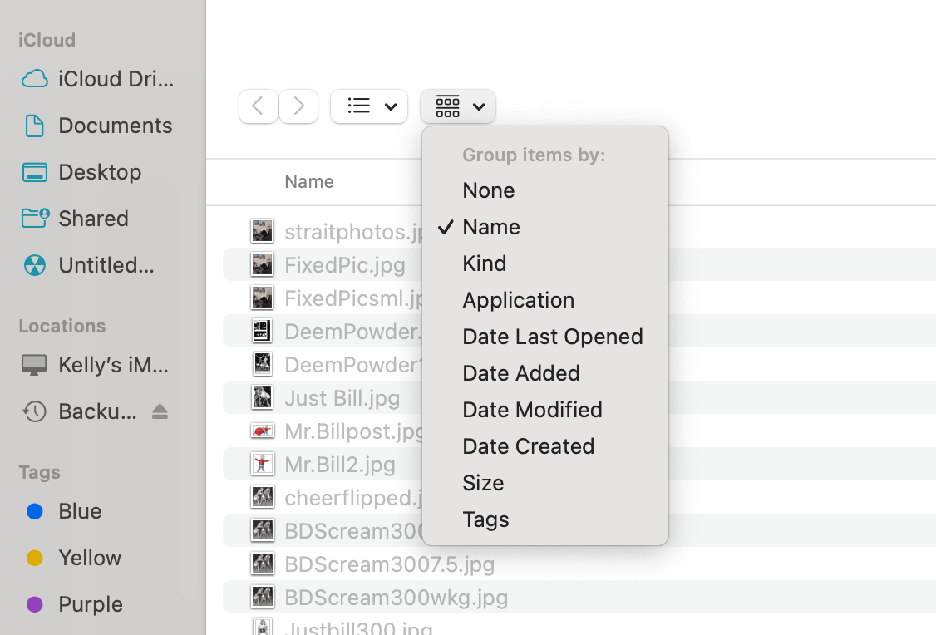Select the Desktop sidebar icon
Screen dimensions: 936x635
[x=35, y=172]
